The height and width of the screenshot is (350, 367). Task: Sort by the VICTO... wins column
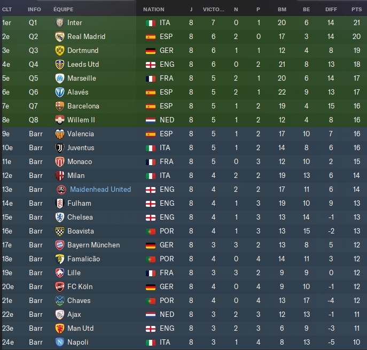[x=214, y=10]
